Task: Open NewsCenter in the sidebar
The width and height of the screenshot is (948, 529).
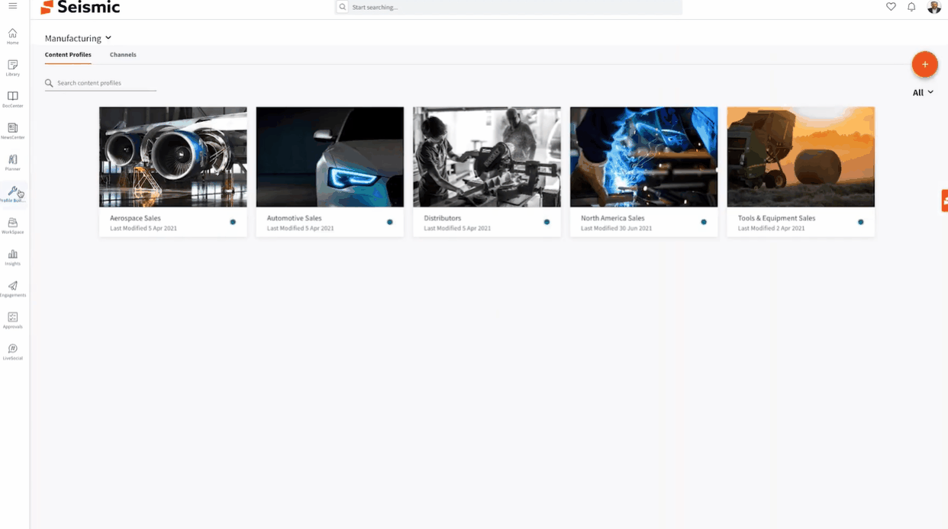Action: (x=12, y=130)
